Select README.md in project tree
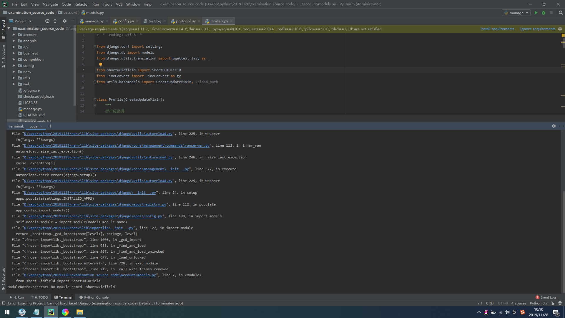This screenshot has width=565, height=318. 34,115
